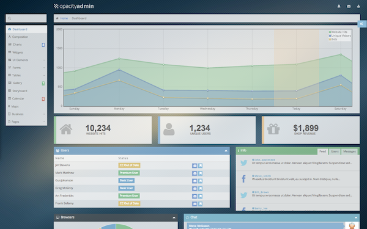Click bookmark icon for Mark Matthew
The height and width of the screenshot is (229, 367).
[200, 173]
